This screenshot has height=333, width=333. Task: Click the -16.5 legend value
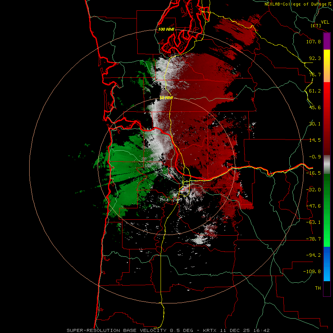tap(313, 173)
